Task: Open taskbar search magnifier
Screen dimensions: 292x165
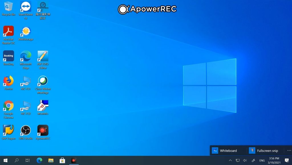Action: point(17,160)
